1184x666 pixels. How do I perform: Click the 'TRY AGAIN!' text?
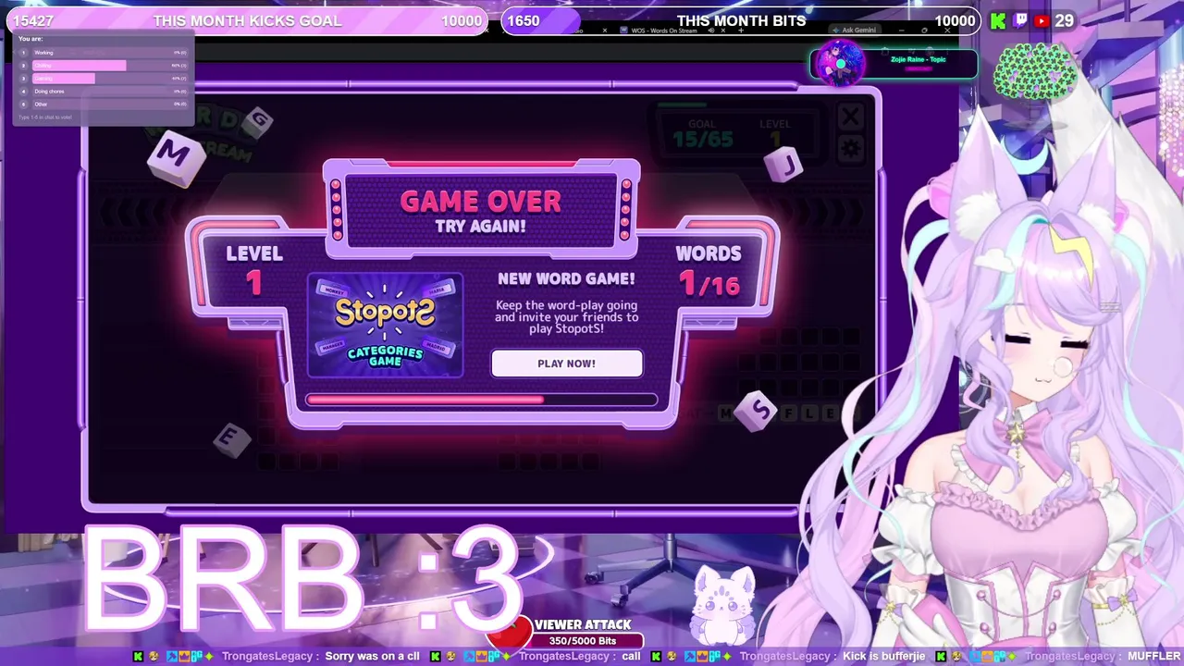pos(480,227)
